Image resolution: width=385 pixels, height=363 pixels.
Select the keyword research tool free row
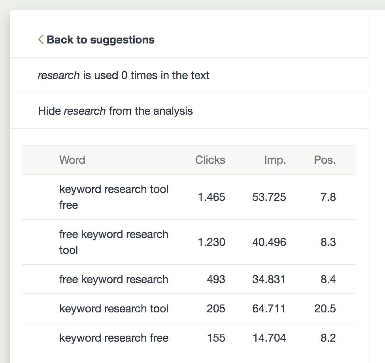114,197
